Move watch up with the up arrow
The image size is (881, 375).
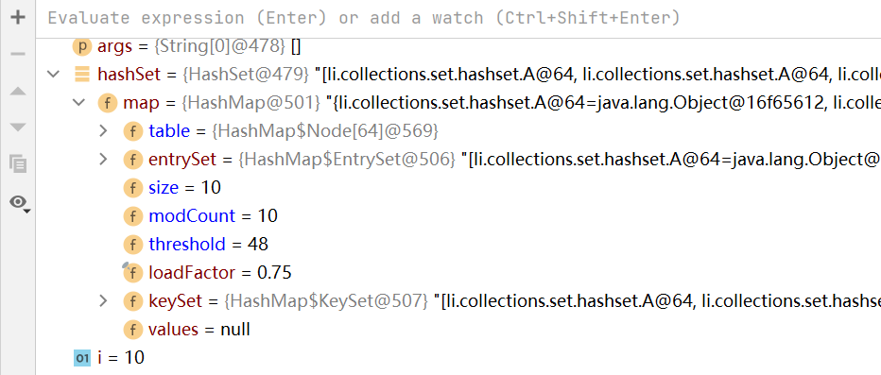[18, 91]
